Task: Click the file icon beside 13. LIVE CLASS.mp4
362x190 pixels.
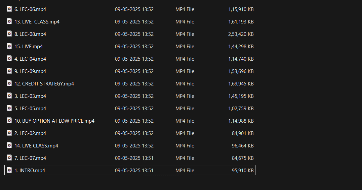Action: (x=9, y=21)
